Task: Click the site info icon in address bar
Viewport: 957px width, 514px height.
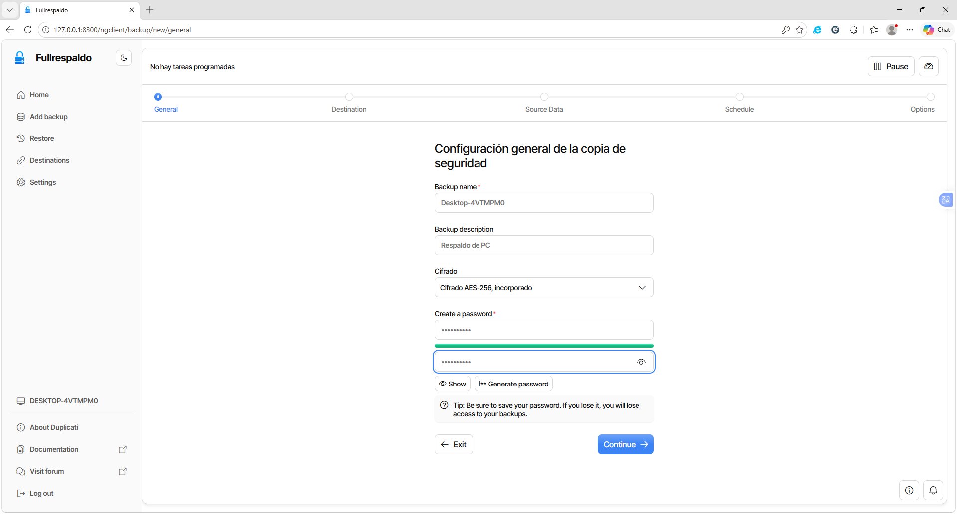Action: [x=46, y=30]
